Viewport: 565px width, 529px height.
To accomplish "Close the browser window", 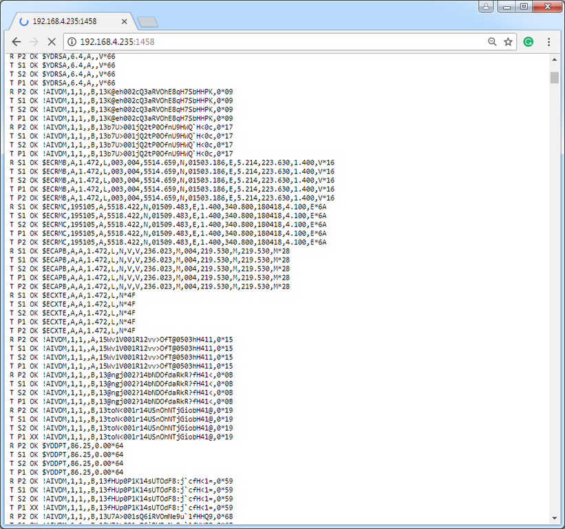I will click(x=547, y=6).
